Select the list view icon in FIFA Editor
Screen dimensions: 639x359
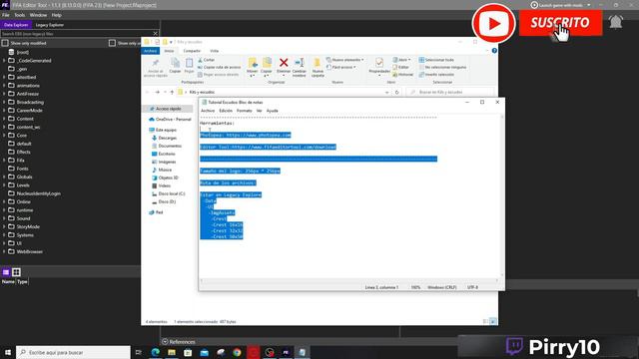click(x=6, y=272)
